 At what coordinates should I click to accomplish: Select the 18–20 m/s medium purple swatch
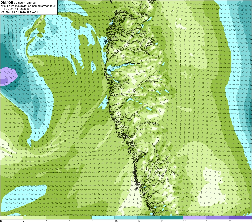point(218,217)
